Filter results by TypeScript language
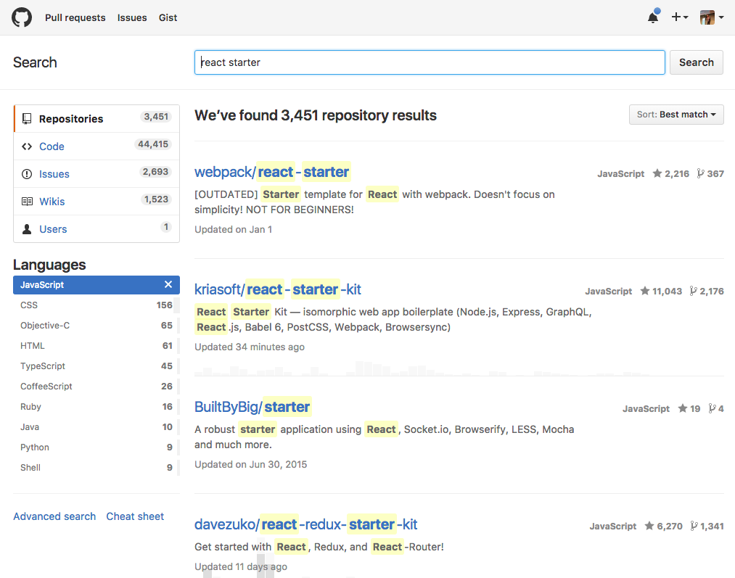Viewport: 735px width, 578px height. coord(96,366)
